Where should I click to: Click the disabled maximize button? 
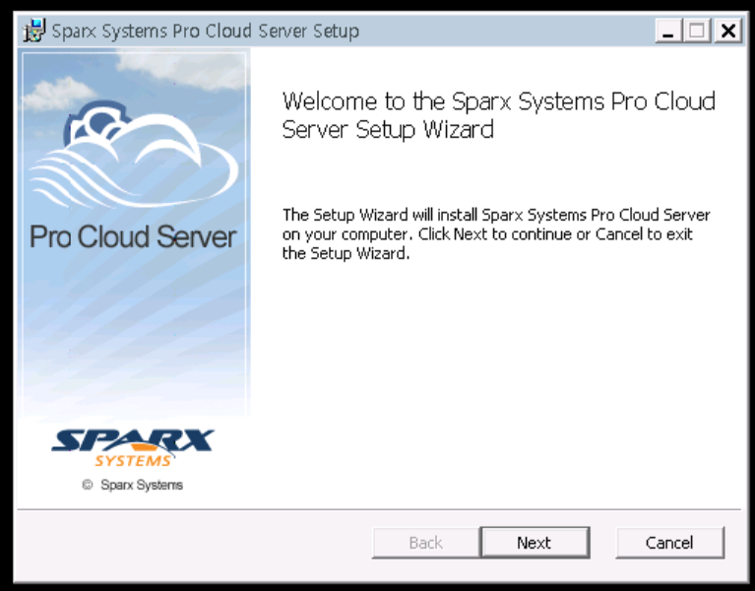(x=697, y=32)
